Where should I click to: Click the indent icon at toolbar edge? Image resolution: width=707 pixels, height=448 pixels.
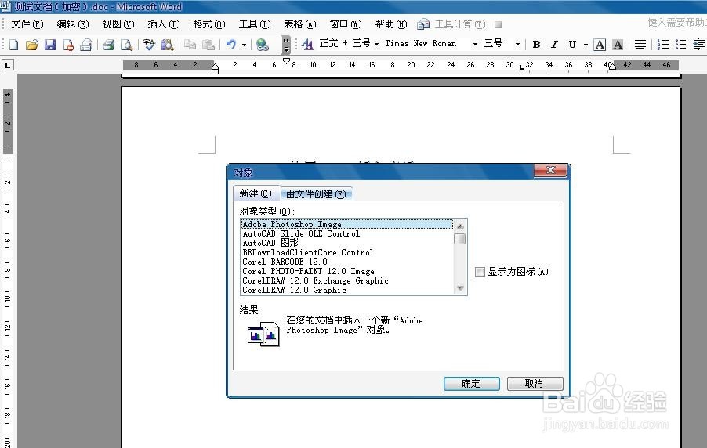point(699,44)
